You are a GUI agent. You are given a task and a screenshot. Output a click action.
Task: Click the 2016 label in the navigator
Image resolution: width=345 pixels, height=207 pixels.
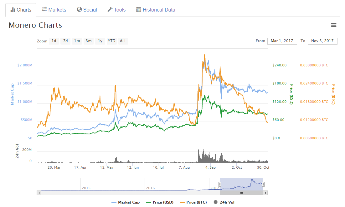click(150, 188)
